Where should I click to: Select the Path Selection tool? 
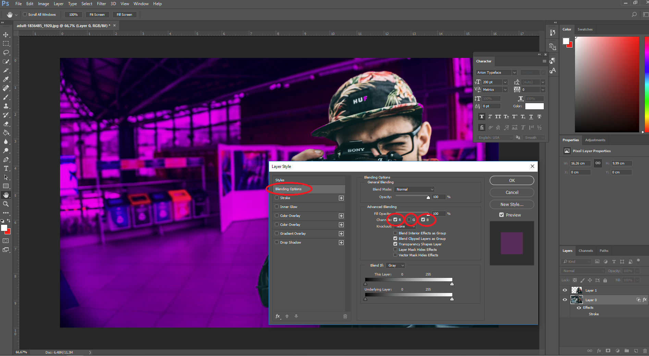coord(6,177)
